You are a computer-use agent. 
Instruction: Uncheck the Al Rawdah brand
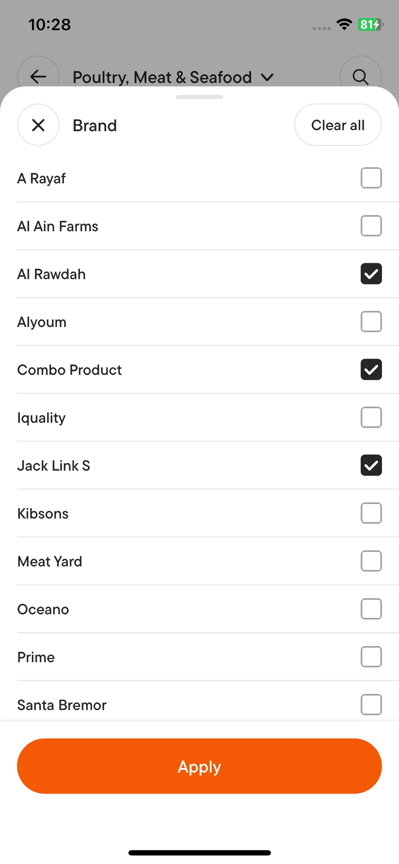tap(371, 274)
